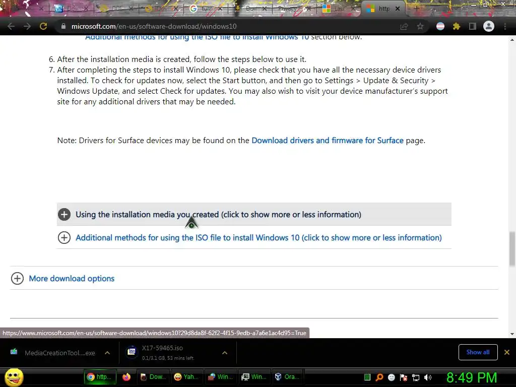This screenshot has width=516, height=387.
Task: Click the striped round extension icon
Action: (440, 26)
